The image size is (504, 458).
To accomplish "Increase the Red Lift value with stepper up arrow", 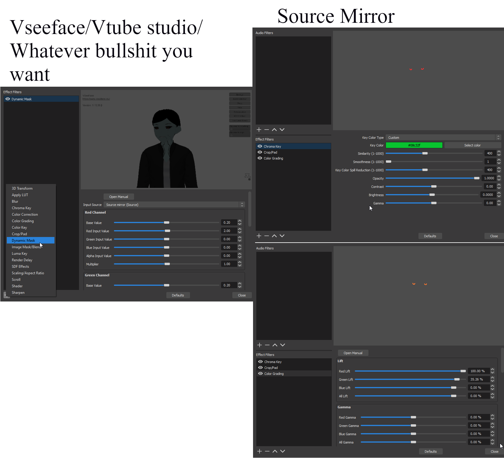I will coord(492,370).
